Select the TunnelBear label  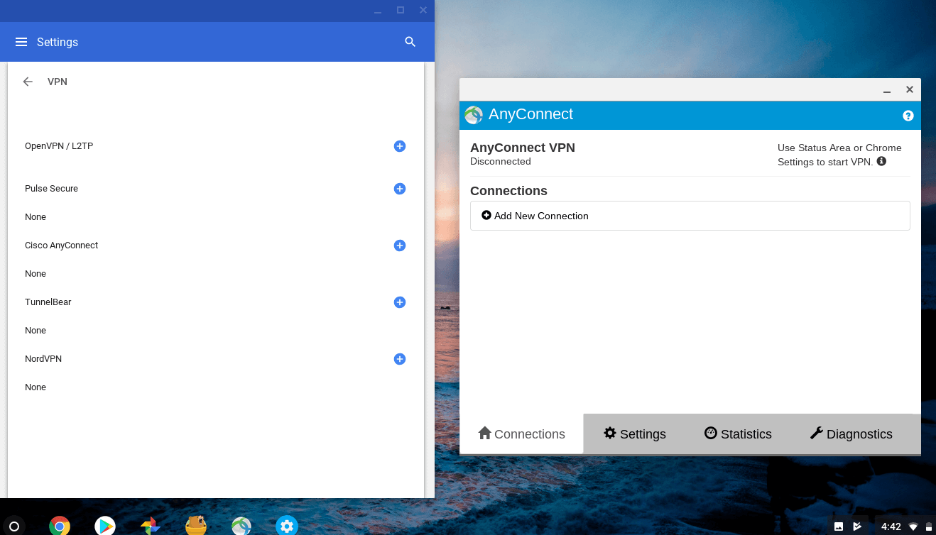click(x=48, y=302)
